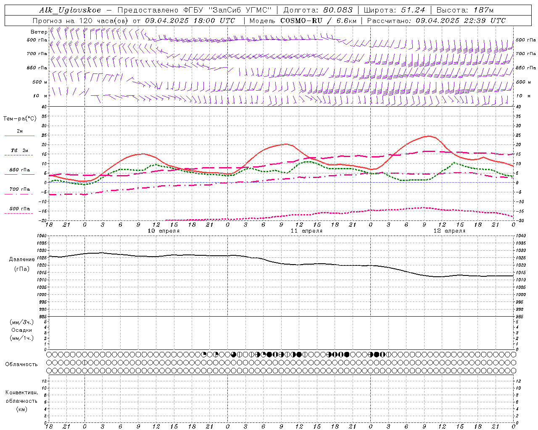The image size is (538, 430).
Task: Click the elevation label Высота: 187м
Action: [x=465, y=10]
